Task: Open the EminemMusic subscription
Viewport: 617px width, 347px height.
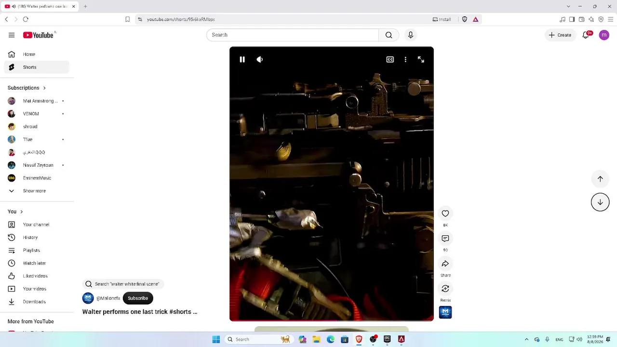Action: (x=37, y=178)
